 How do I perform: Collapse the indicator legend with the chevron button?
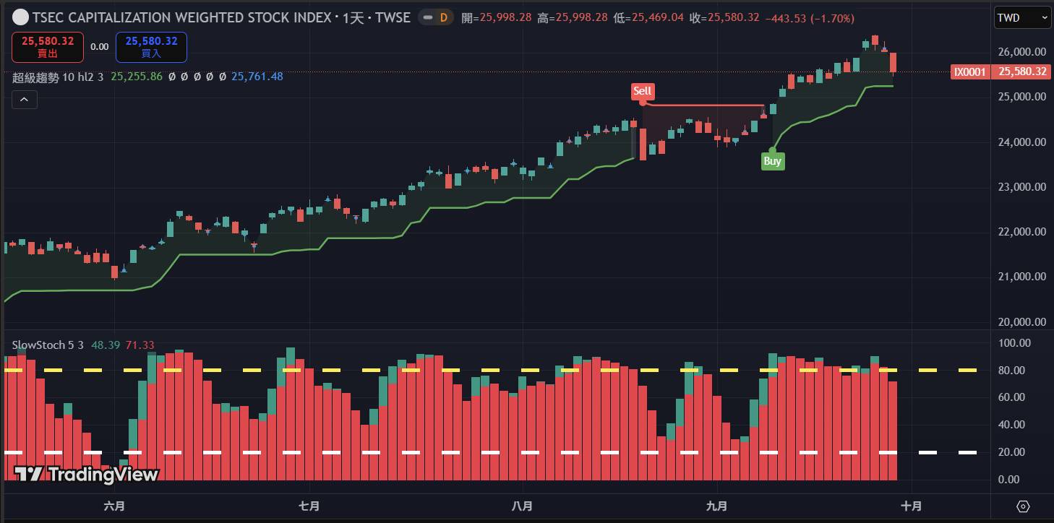(24, 100)
